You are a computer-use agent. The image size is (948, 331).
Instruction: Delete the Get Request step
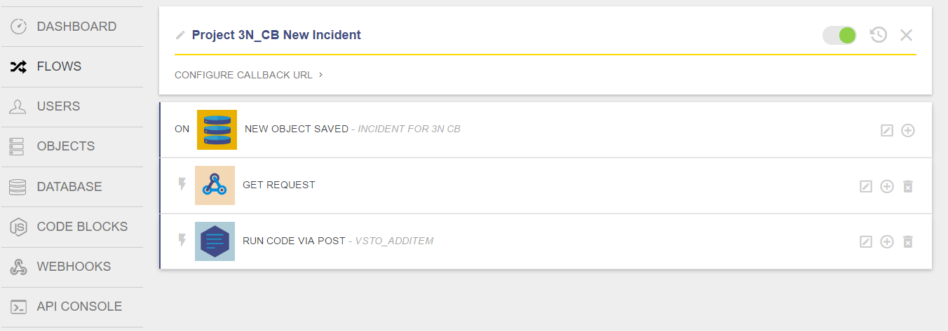pos(908,186)
